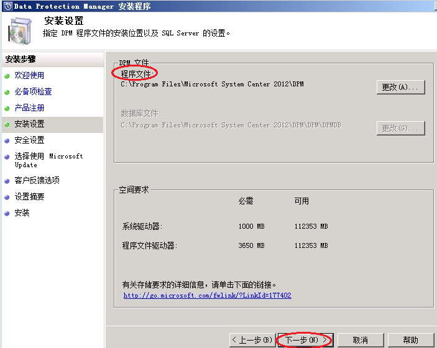Click green bullet beside 产品注册 step
This screenshot has height=348, width=437.
[x=7, y=108]
